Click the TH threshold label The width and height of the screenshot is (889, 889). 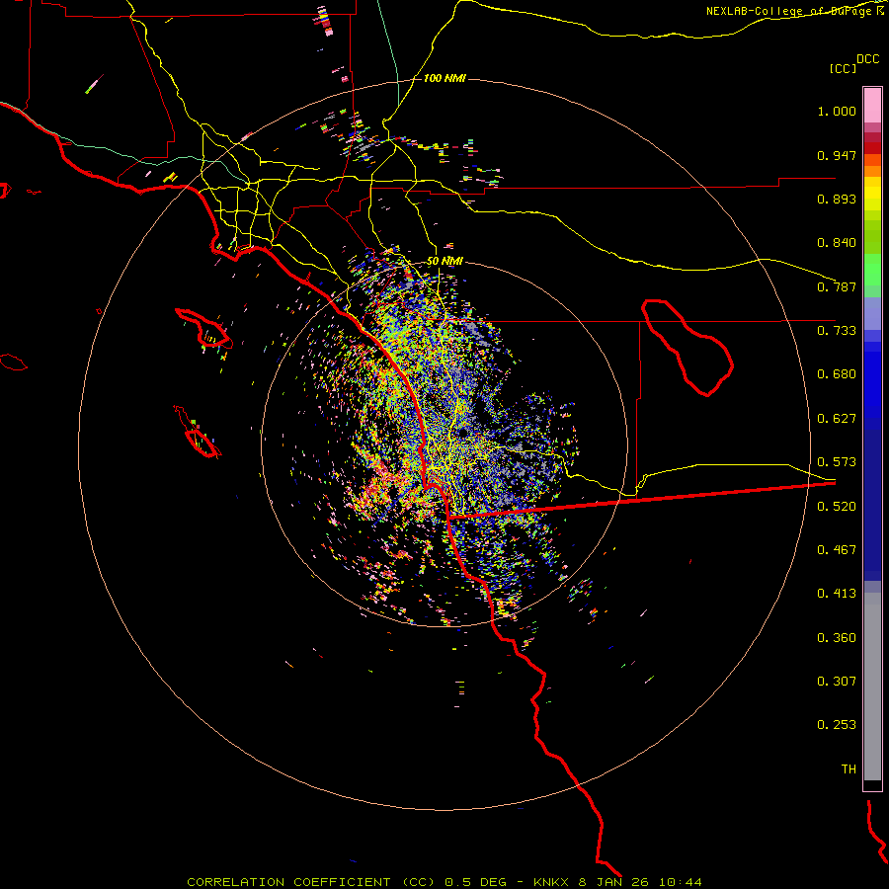coord(849,769)
